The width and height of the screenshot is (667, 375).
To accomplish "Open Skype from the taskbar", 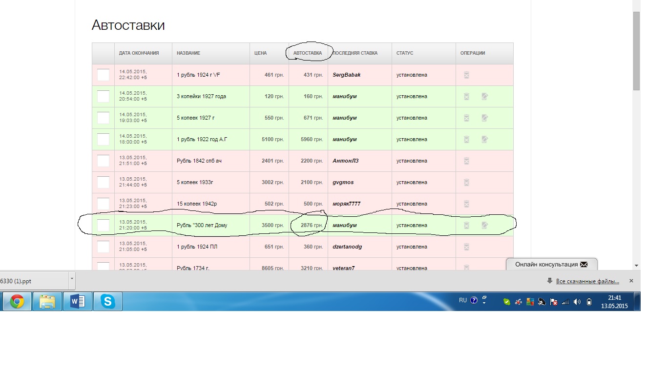I will (108, 302).
